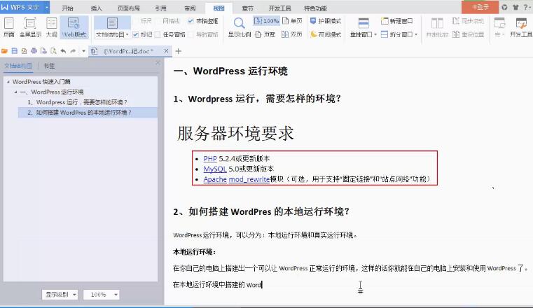Viewport: 533px width, 308px height.
Task: Open the WPS 文字 application menu arrow
Action: point(47,7)
